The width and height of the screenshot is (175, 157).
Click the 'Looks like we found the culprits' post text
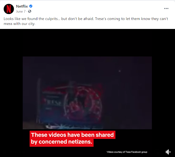86,21
